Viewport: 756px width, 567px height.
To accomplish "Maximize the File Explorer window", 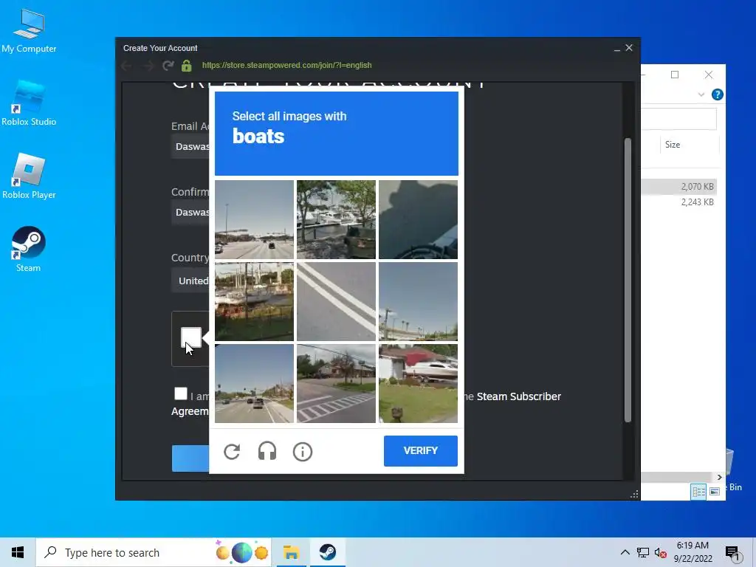I will click(x=675, y=75).
